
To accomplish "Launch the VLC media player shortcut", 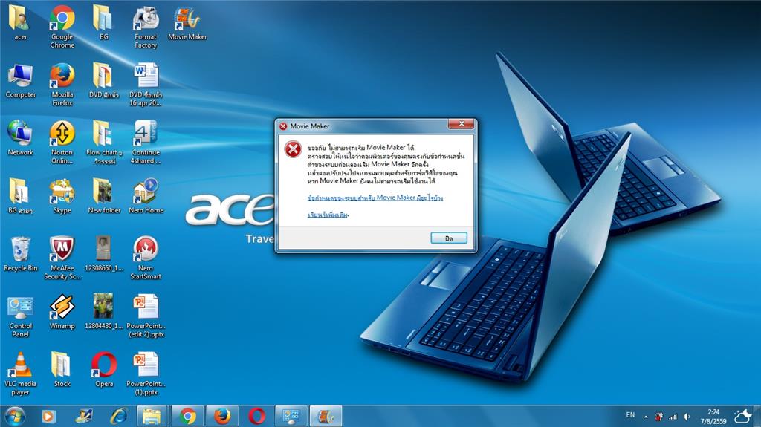I will tap(20, 373).
